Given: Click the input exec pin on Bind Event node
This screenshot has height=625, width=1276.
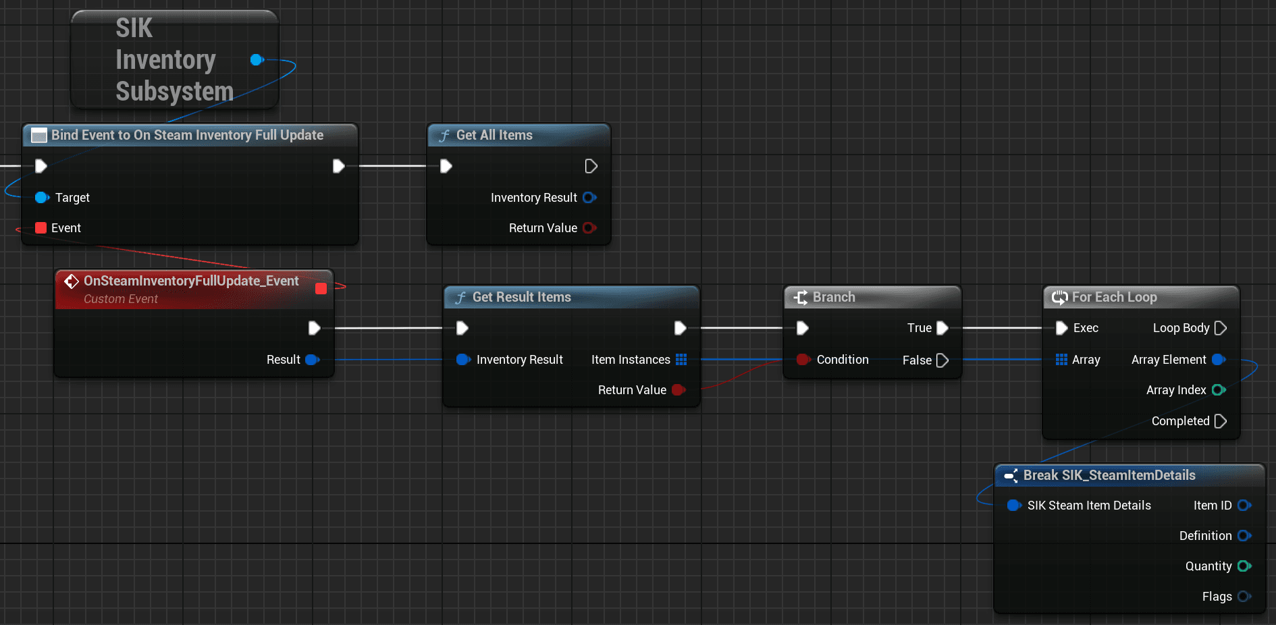Looking at the screenshot, I should click(x=41, y=166).
